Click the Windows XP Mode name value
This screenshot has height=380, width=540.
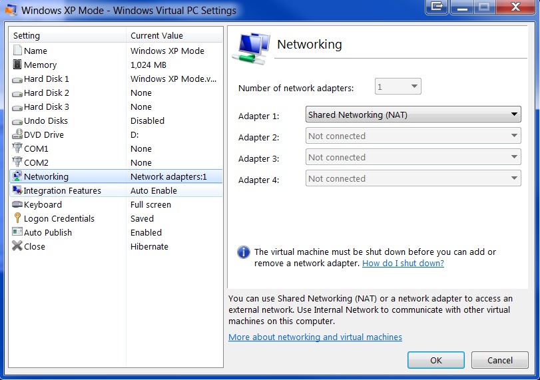click(x=167, y=51)
